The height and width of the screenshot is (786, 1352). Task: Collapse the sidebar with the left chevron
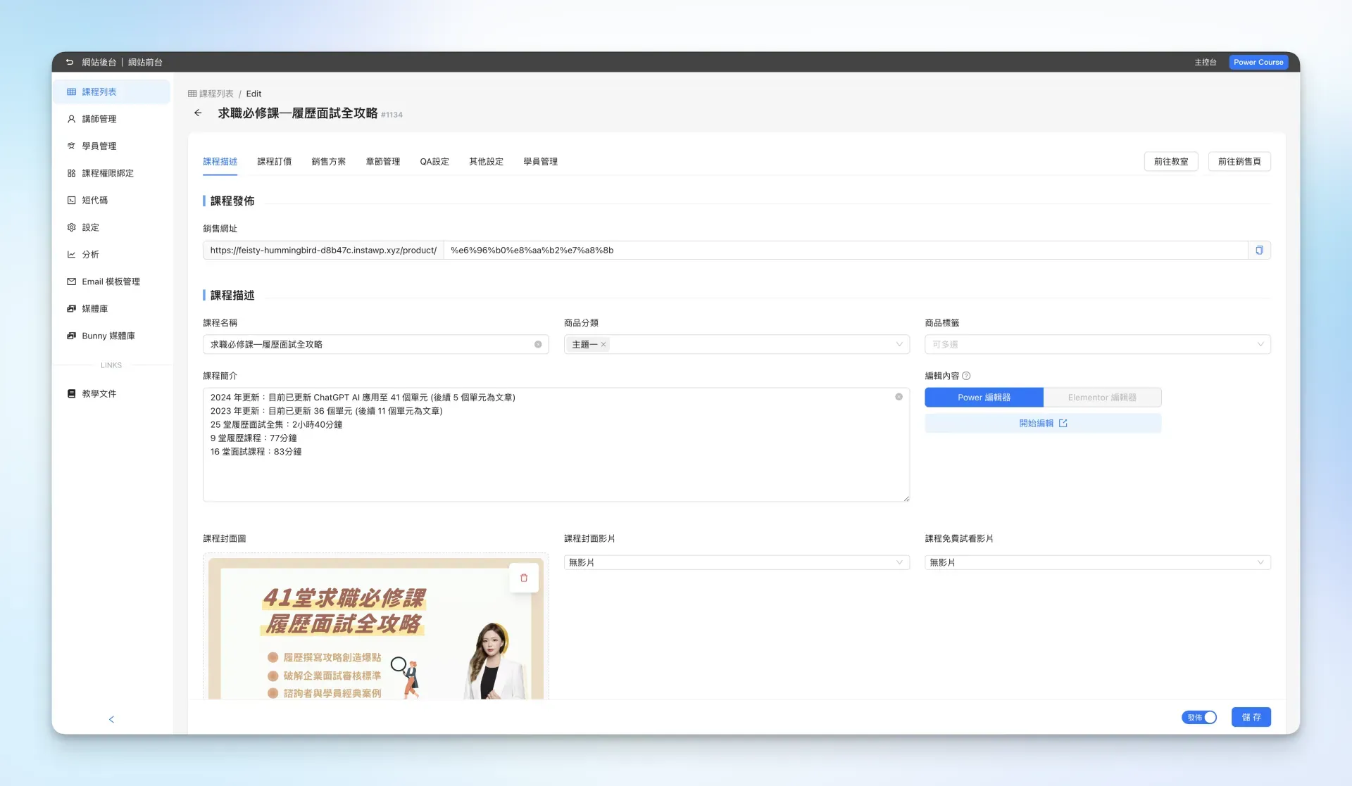point(111,720)
